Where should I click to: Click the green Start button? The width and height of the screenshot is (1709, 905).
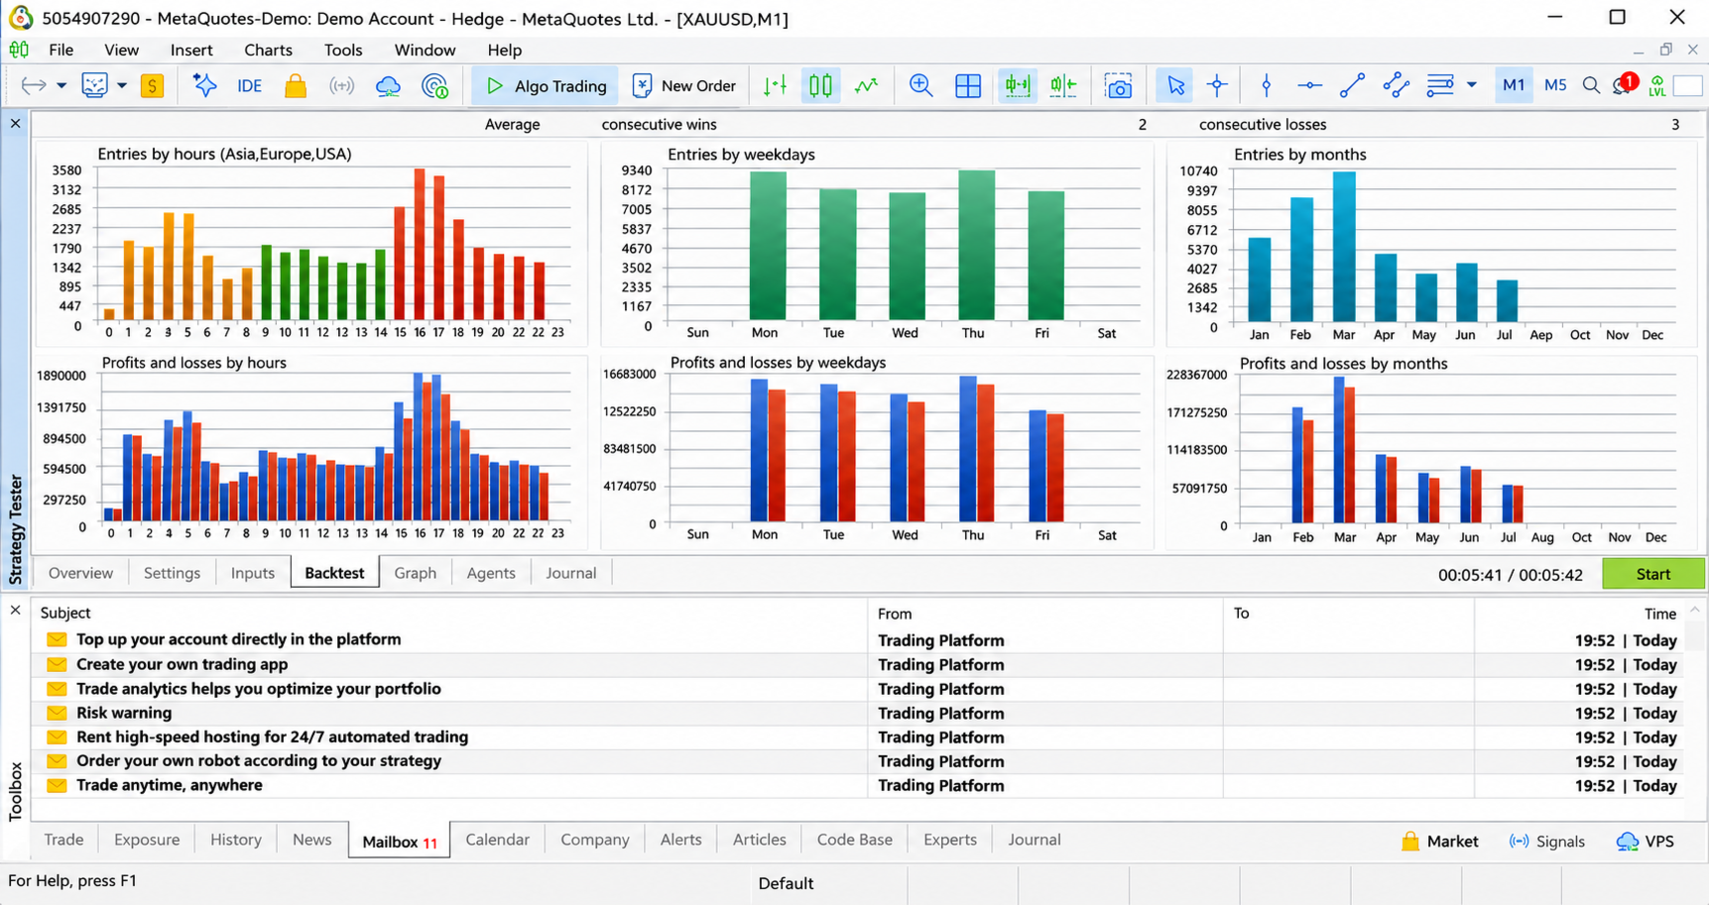1653,574
